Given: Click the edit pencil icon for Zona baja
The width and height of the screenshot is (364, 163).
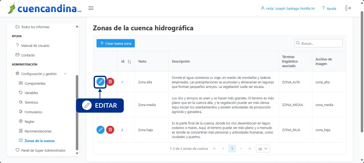Looking at the screenshot, I should coord(100,130).
